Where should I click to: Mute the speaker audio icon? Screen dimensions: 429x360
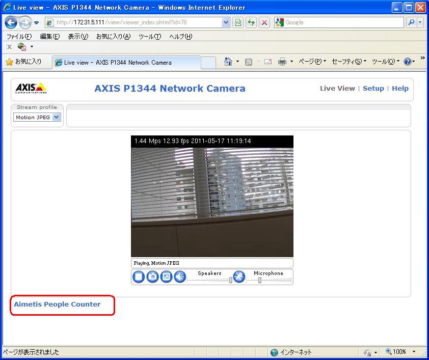180,277
